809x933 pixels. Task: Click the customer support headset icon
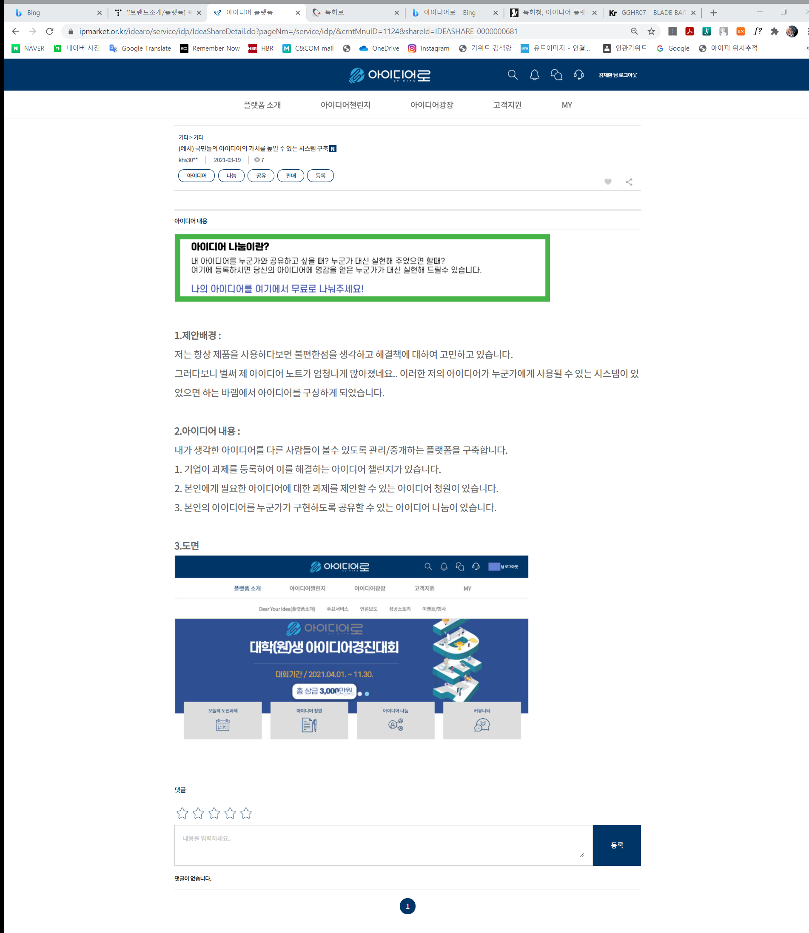pos(579,74)
